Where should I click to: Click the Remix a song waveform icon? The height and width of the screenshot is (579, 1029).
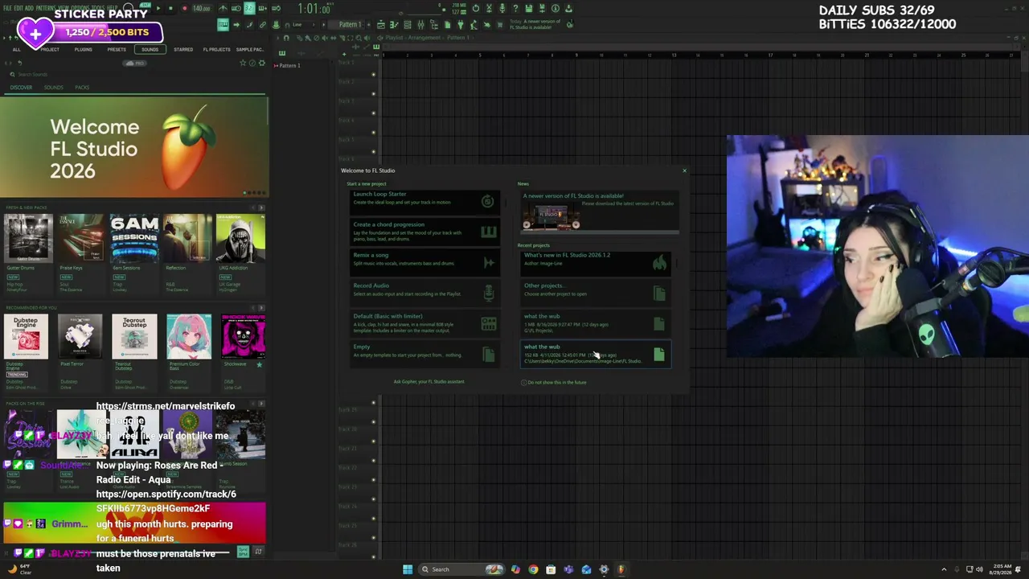[488, 263]
